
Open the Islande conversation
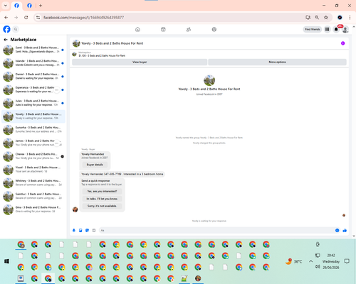click(33, 63)
